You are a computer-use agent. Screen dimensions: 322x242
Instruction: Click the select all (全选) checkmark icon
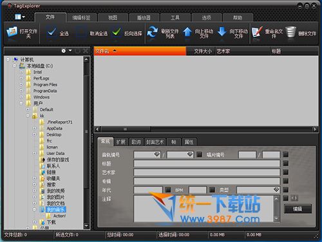tap(52, 32)
